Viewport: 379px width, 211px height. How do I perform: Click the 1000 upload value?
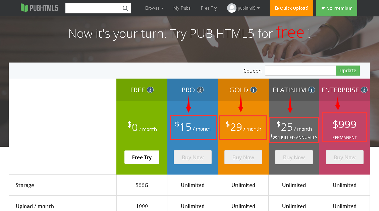(x=142, y=206)
